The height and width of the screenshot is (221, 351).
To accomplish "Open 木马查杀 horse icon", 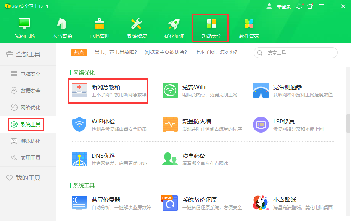I will pyautogui.click(x=62, y=24).
